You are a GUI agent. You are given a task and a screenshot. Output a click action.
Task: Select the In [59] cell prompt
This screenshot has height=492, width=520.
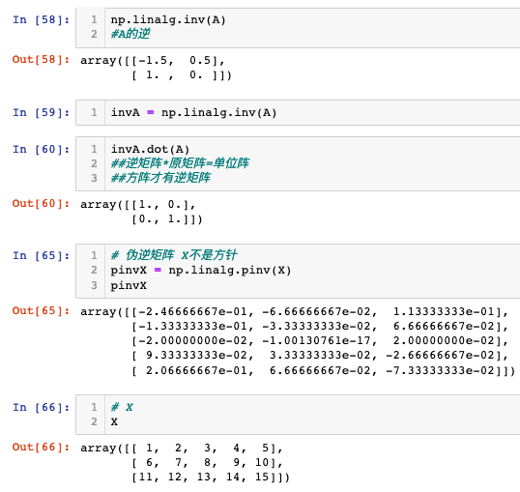point(42,112)
